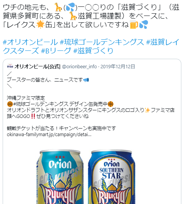184x204 pixels.
Task: Click the beer mug emoji
Action: coord(134,24)
